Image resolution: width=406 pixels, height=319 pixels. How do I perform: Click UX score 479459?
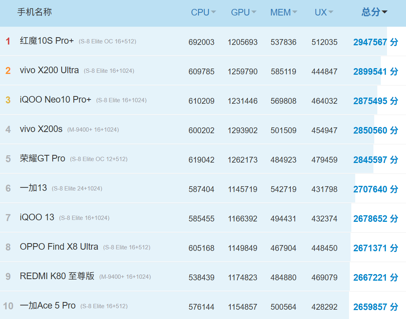(x=325, y=160)
